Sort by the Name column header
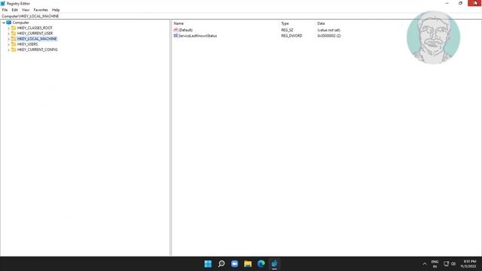The width and height of the screenshot is (482, 271). click(178, 23)
